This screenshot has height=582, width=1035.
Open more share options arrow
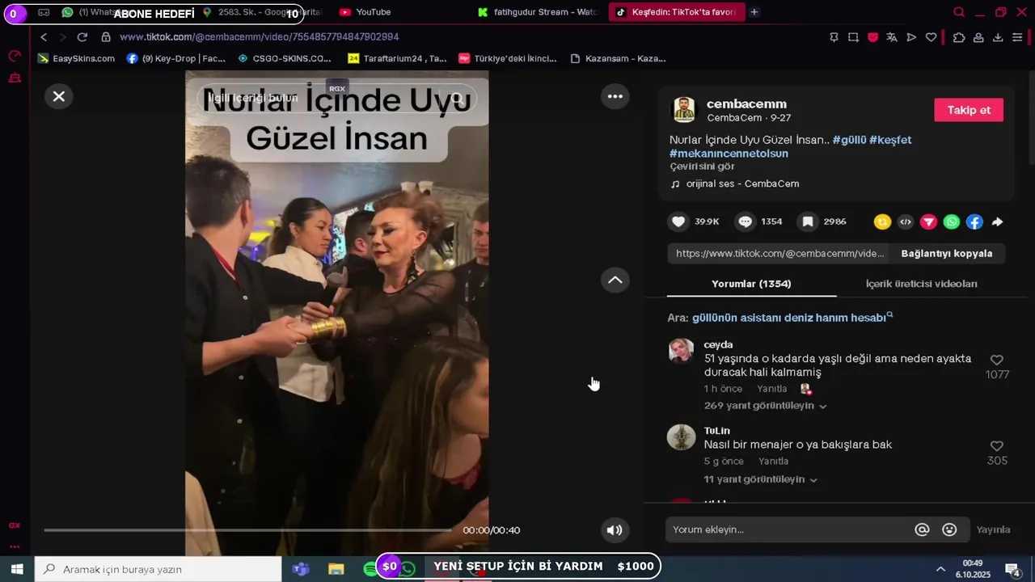click(x=997, y=221)
